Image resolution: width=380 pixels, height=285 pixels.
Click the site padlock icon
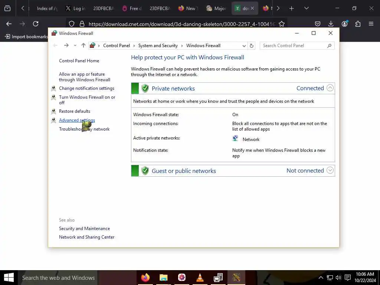click(82, 24)
